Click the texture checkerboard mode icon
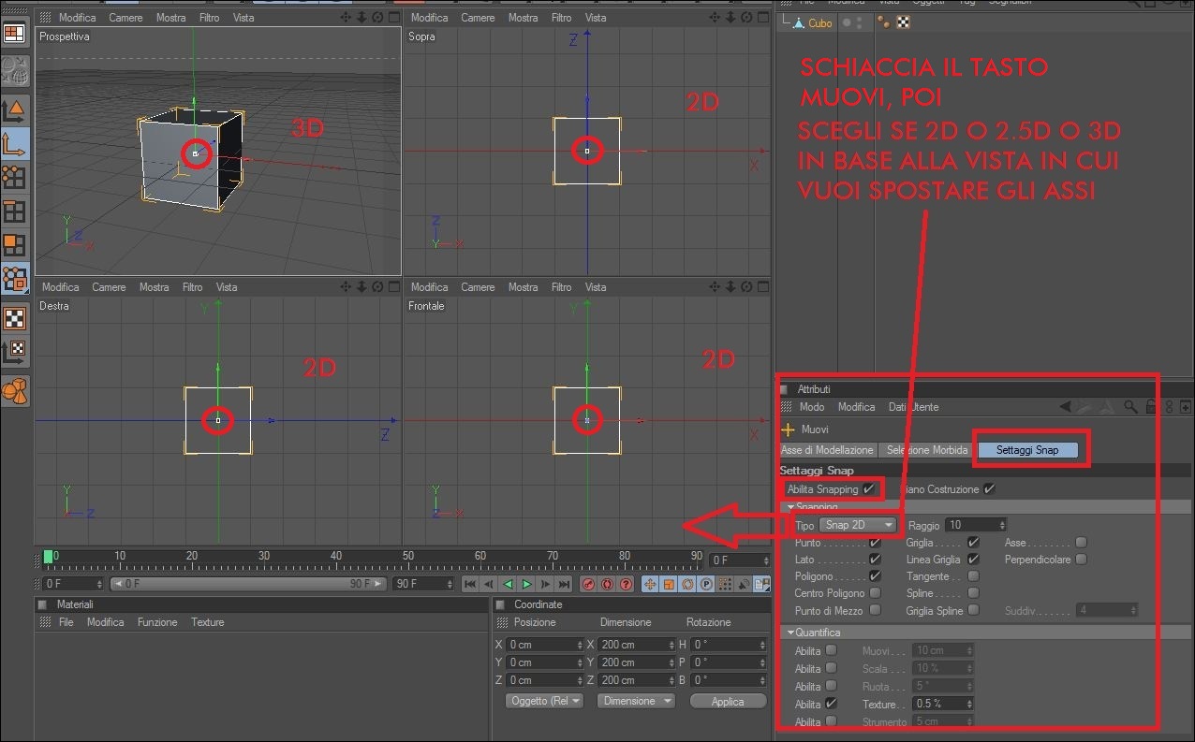 (14, 318)
